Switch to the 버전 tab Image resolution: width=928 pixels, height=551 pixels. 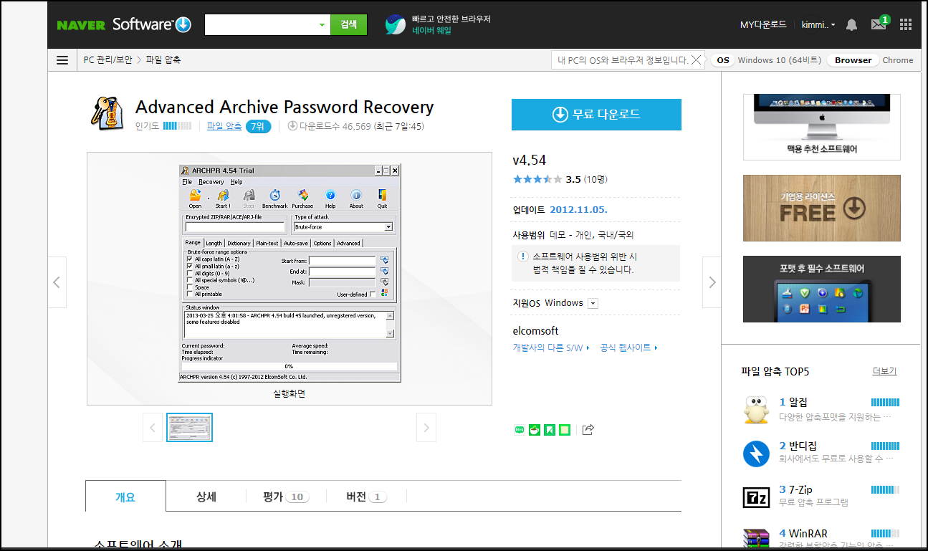pyautogui.click(x=366, y=496)
